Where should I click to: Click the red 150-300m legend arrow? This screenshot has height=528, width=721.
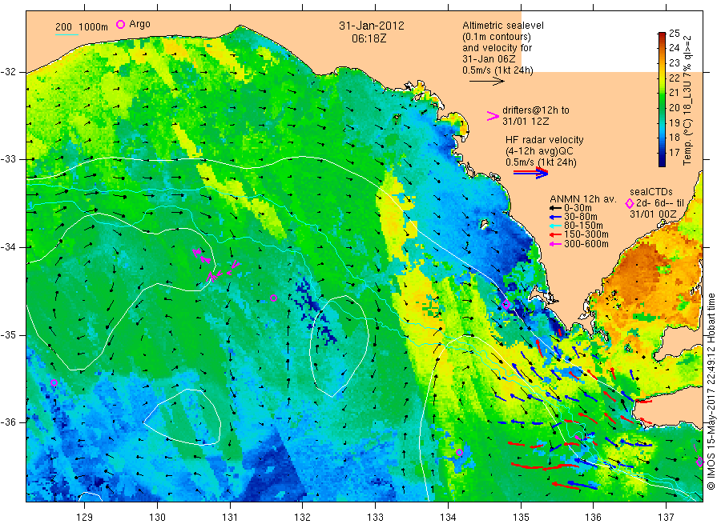click(x=555, y=235)
